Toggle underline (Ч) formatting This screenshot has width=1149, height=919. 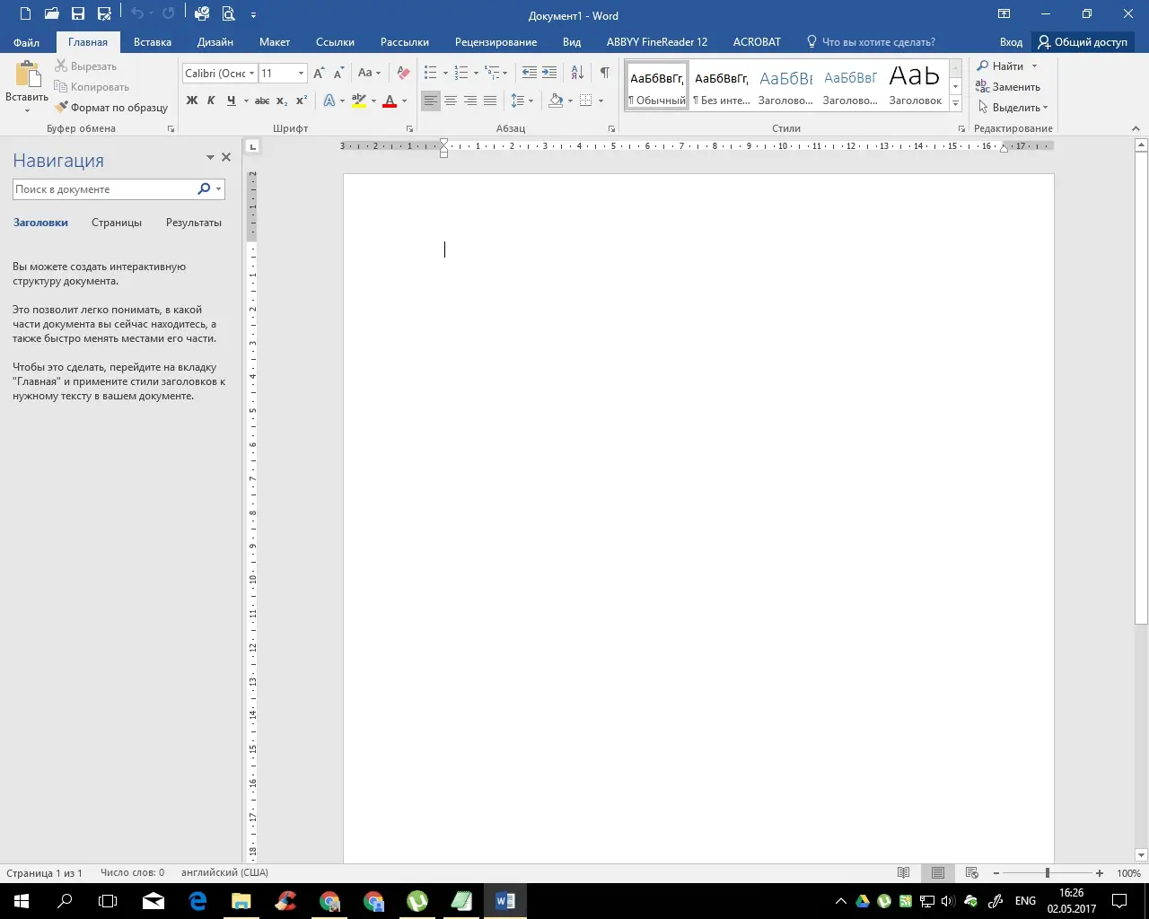[x=231, y=101]
